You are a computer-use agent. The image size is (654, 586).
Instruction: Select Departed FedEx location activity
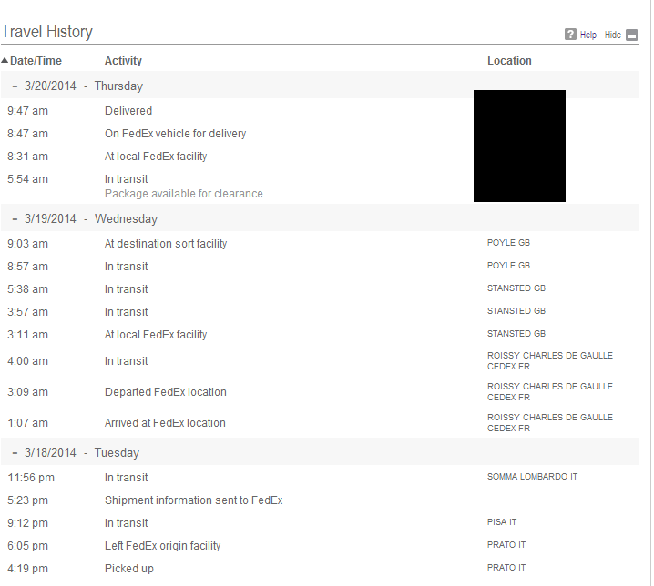[x=165, y=392]
